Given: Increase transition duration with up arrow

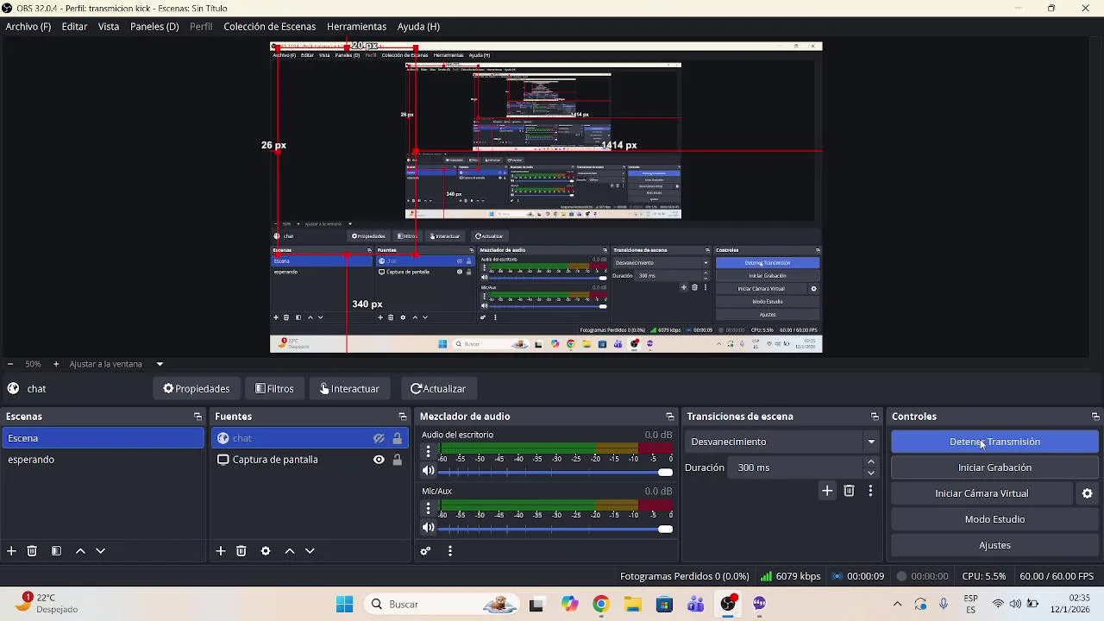Looking at the screenshot, I should [x=871, y=462].
